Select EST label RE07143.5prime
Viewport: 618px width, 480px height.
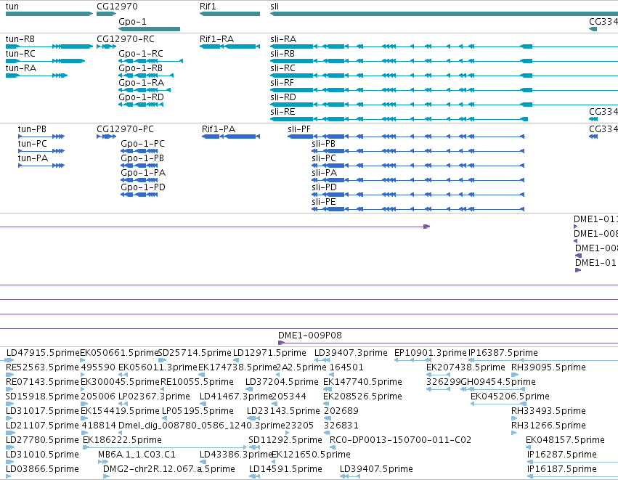[43, 382]
